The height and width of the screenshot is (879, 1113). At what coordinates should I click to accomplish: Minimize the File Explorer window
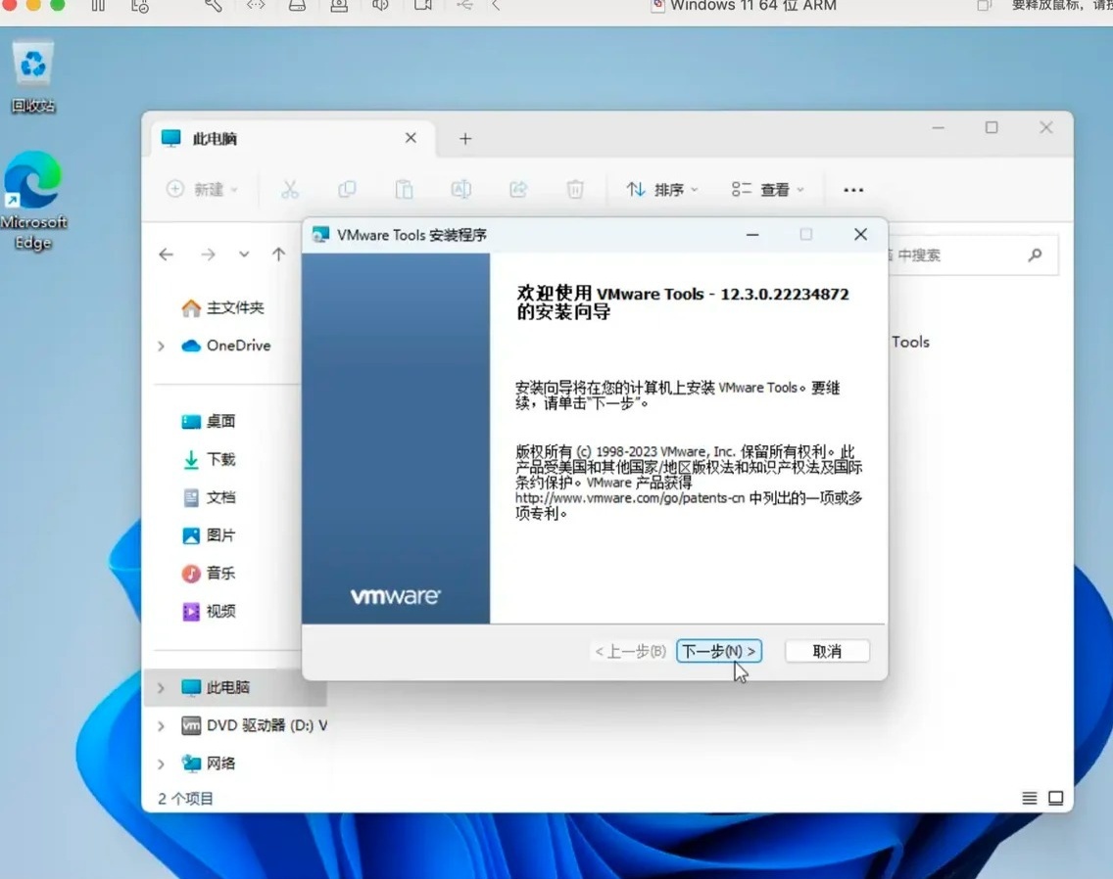(939, 127)
